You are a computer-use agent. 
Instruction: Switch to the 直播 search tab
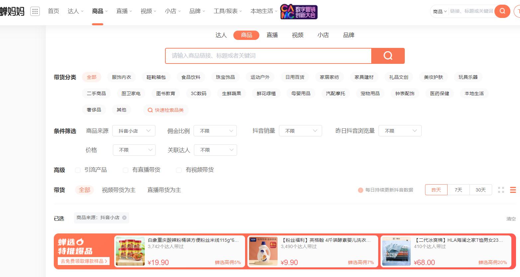pyautogui.click(x=272, y=35)
